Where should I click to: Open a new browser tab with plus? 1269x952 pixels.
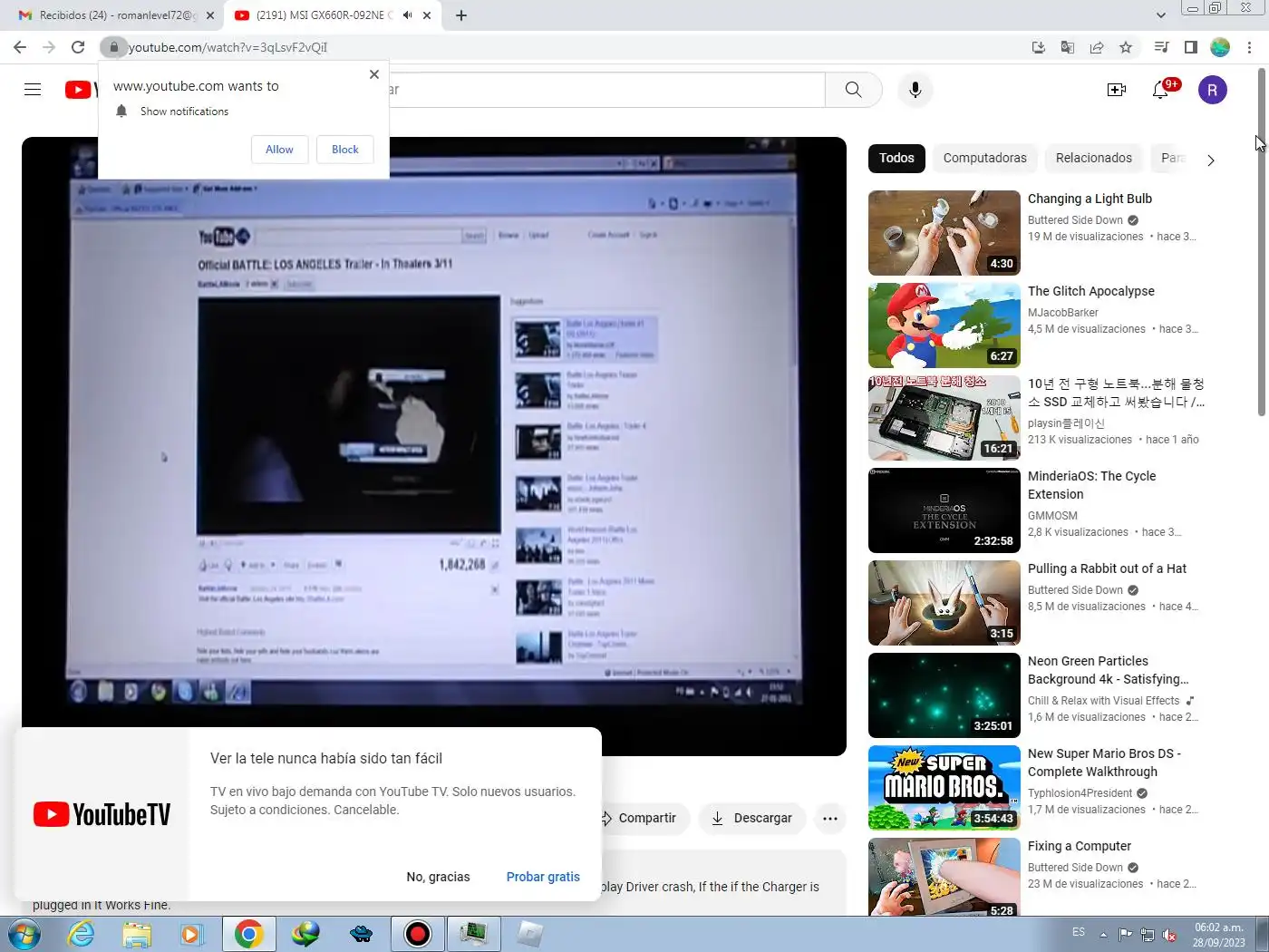coord(461,15)
